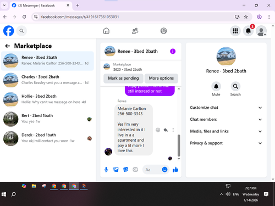
Task: Click browser address bar URL
Action: click(80, 17)
